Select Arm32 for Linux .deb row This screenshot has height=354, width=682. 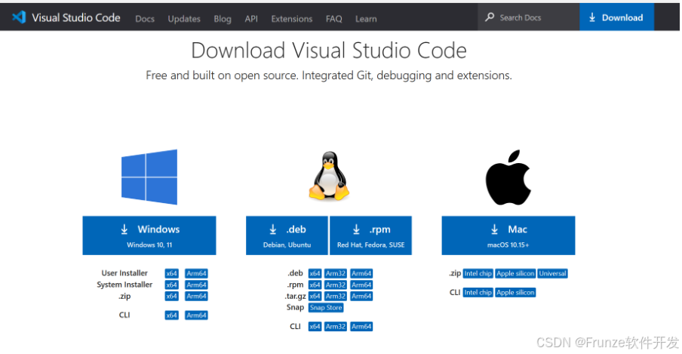336,273
